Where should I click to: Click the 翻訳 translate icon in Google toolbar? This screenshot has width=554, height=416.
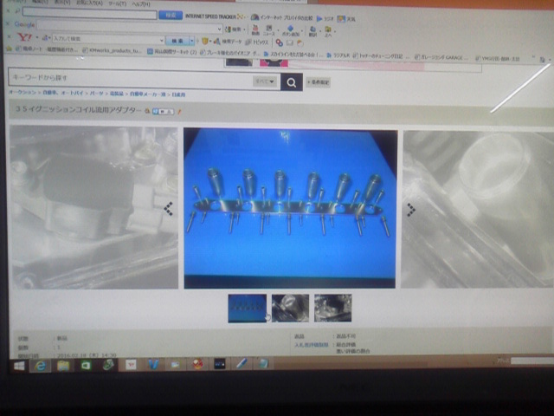312,31
